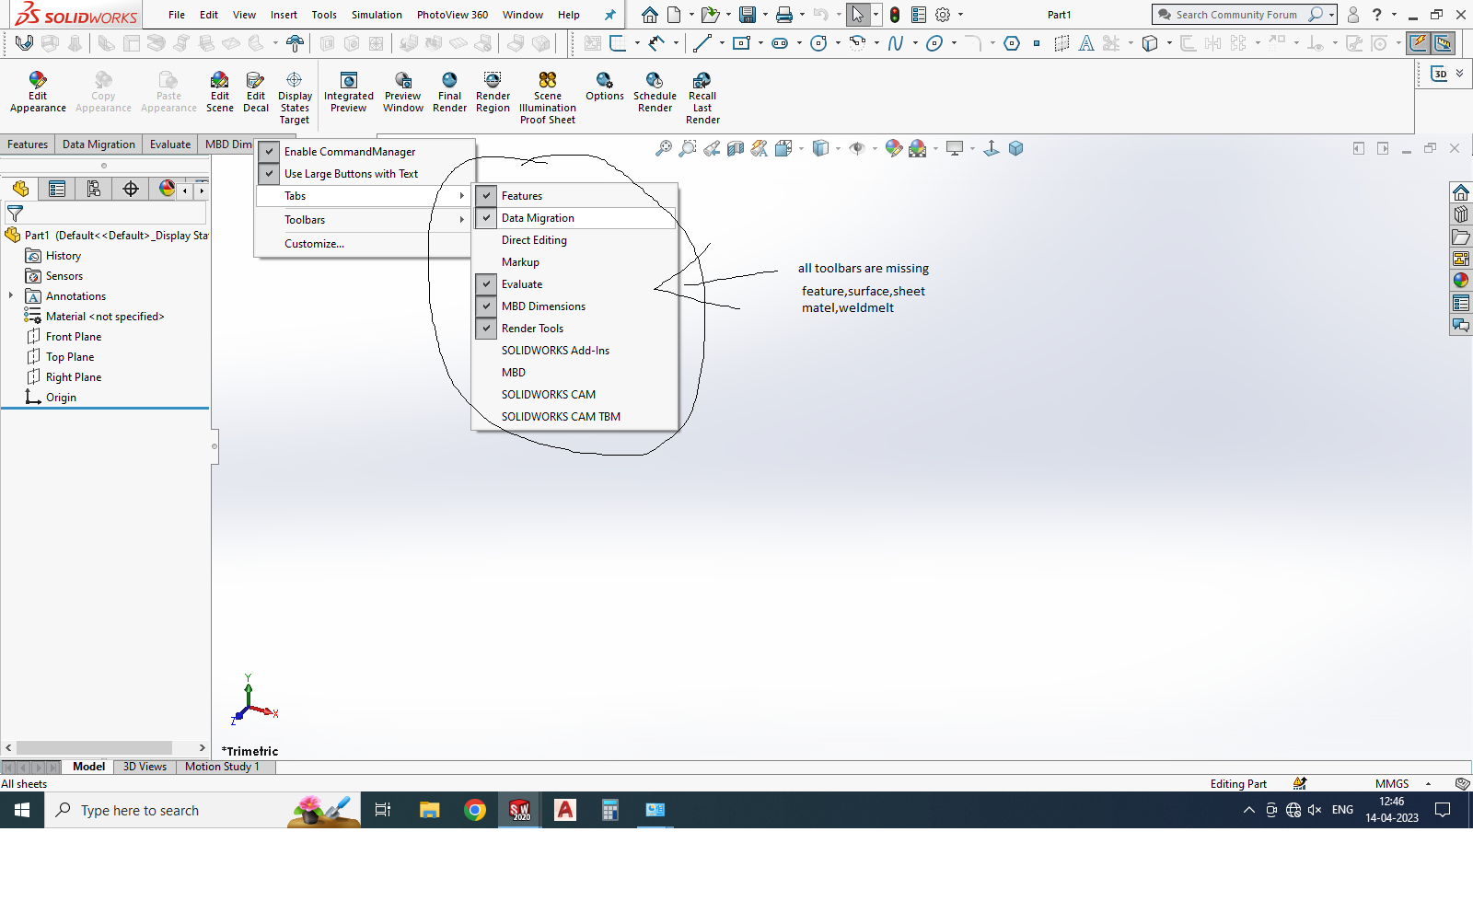1473x924 pixels.
Task: Click the feature tree horizontal scrollbar
Action: tap(94, 748)
